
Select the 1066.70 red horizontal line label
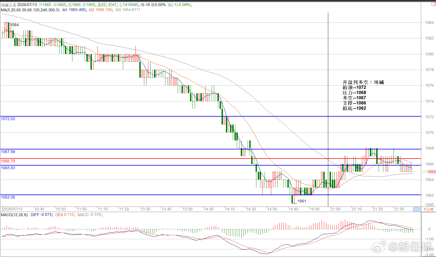click(x=8, y=161)
